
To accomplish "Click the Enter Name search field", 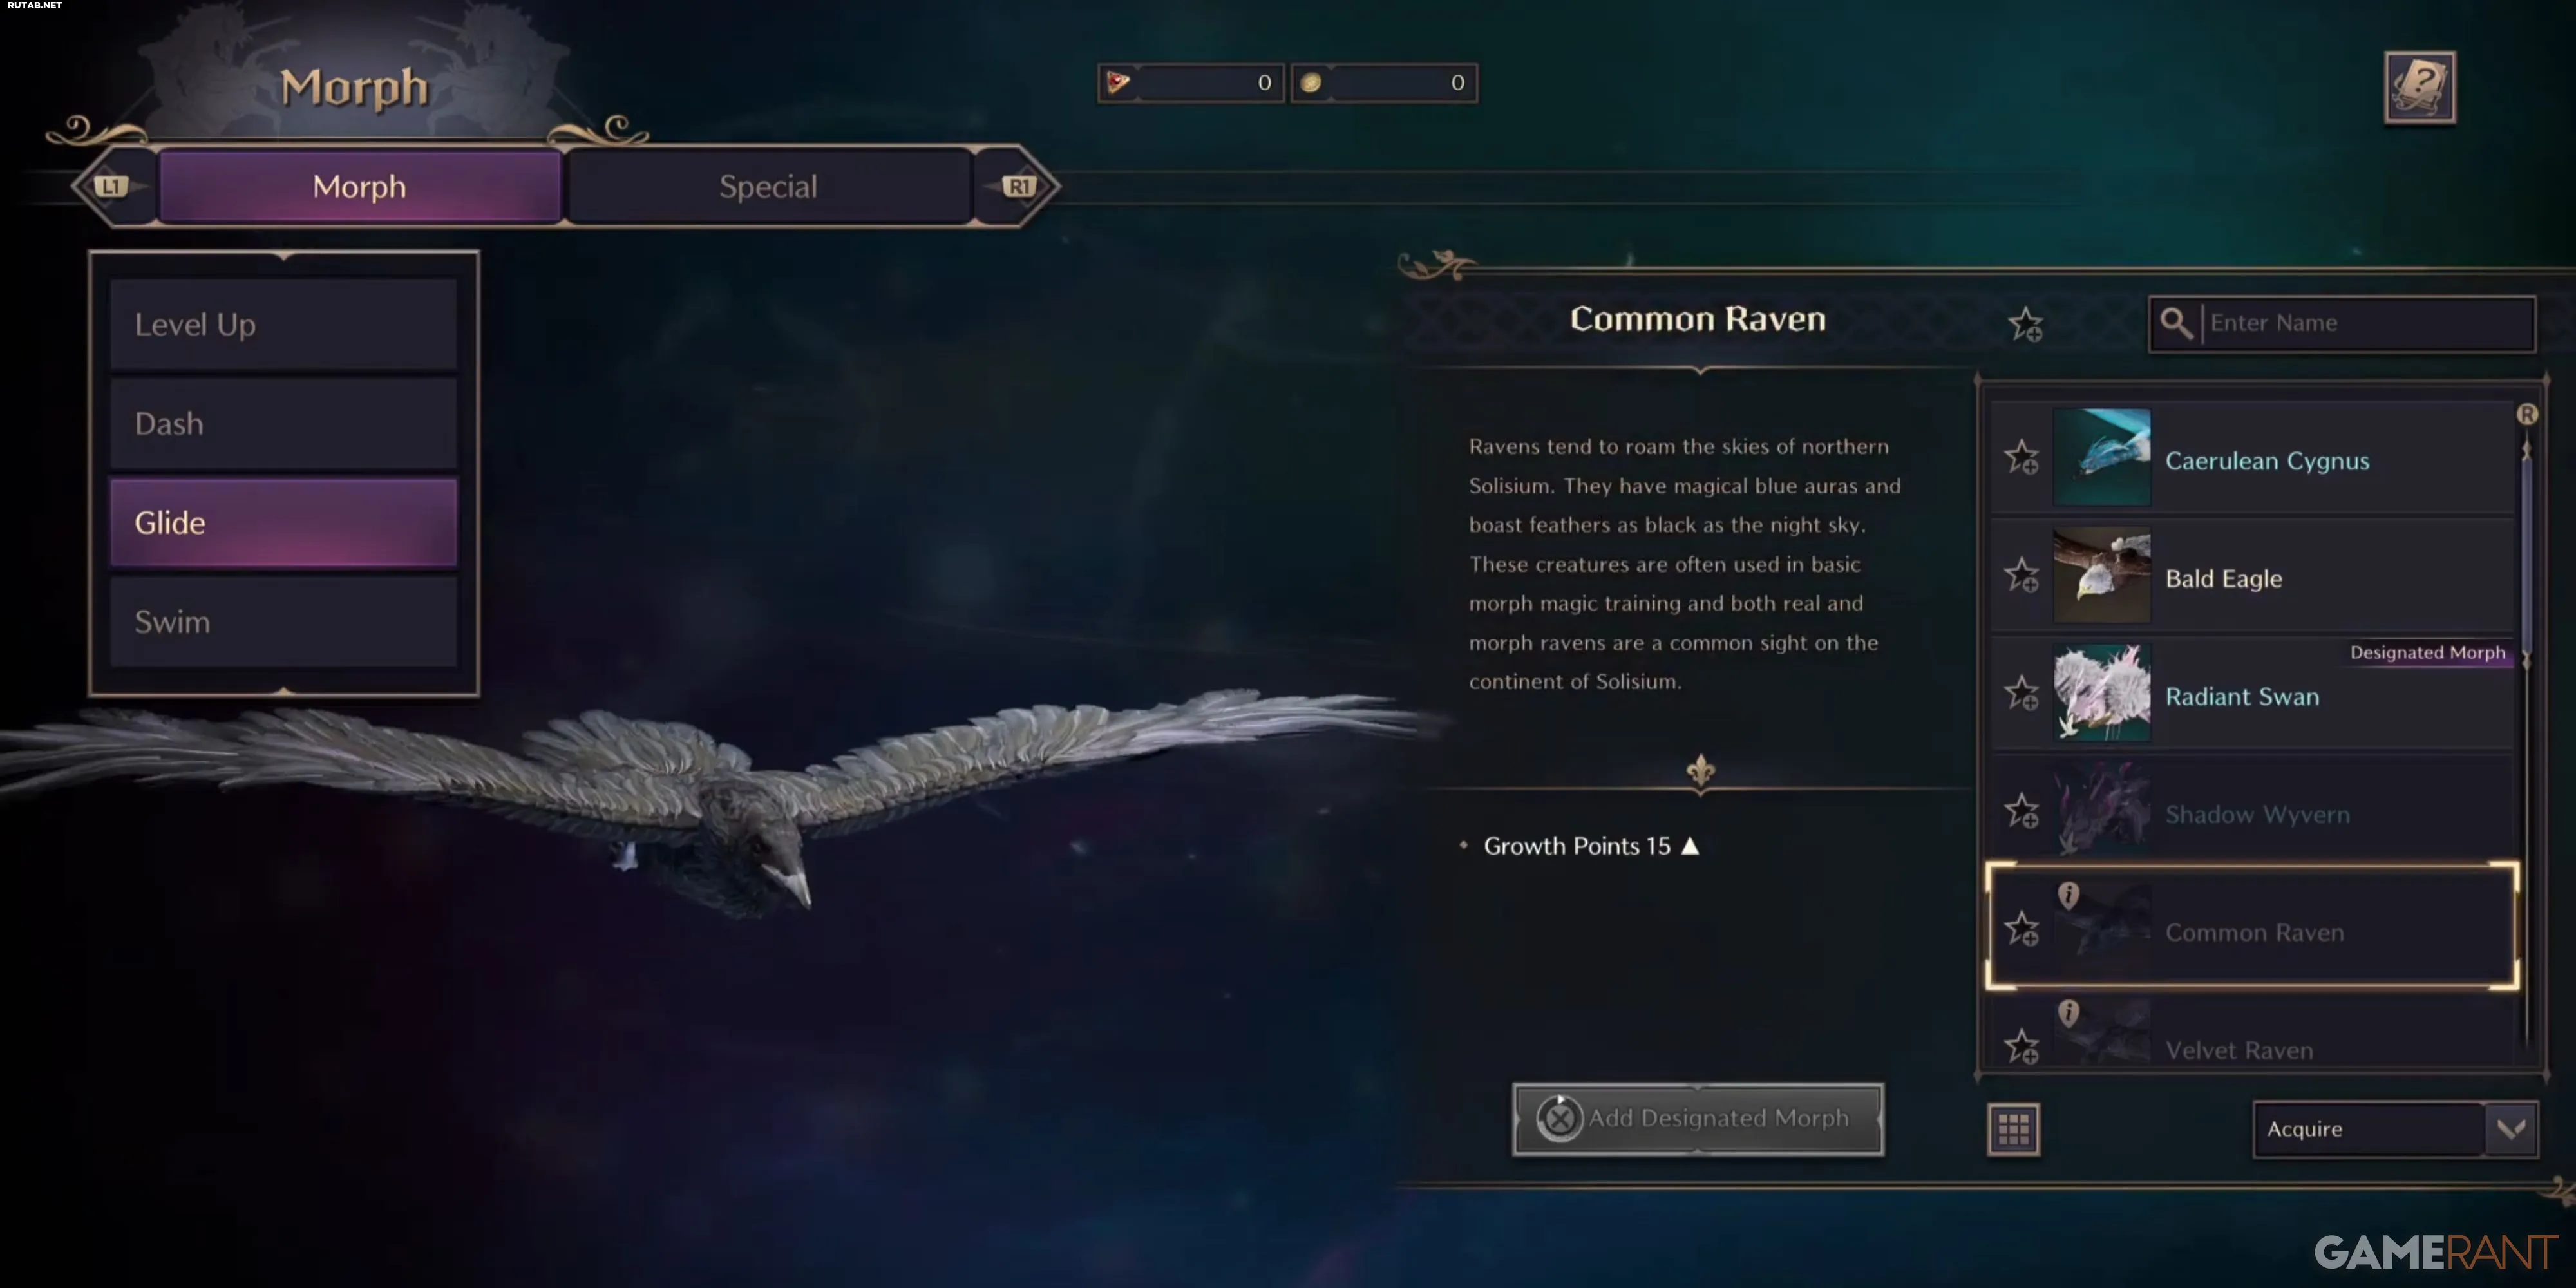I will pyautogui.click(x=2367, y=323).
